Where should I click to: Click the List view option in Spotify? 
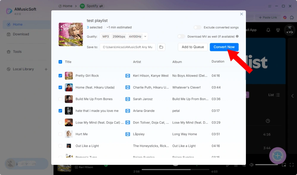[x=274, y=95]
